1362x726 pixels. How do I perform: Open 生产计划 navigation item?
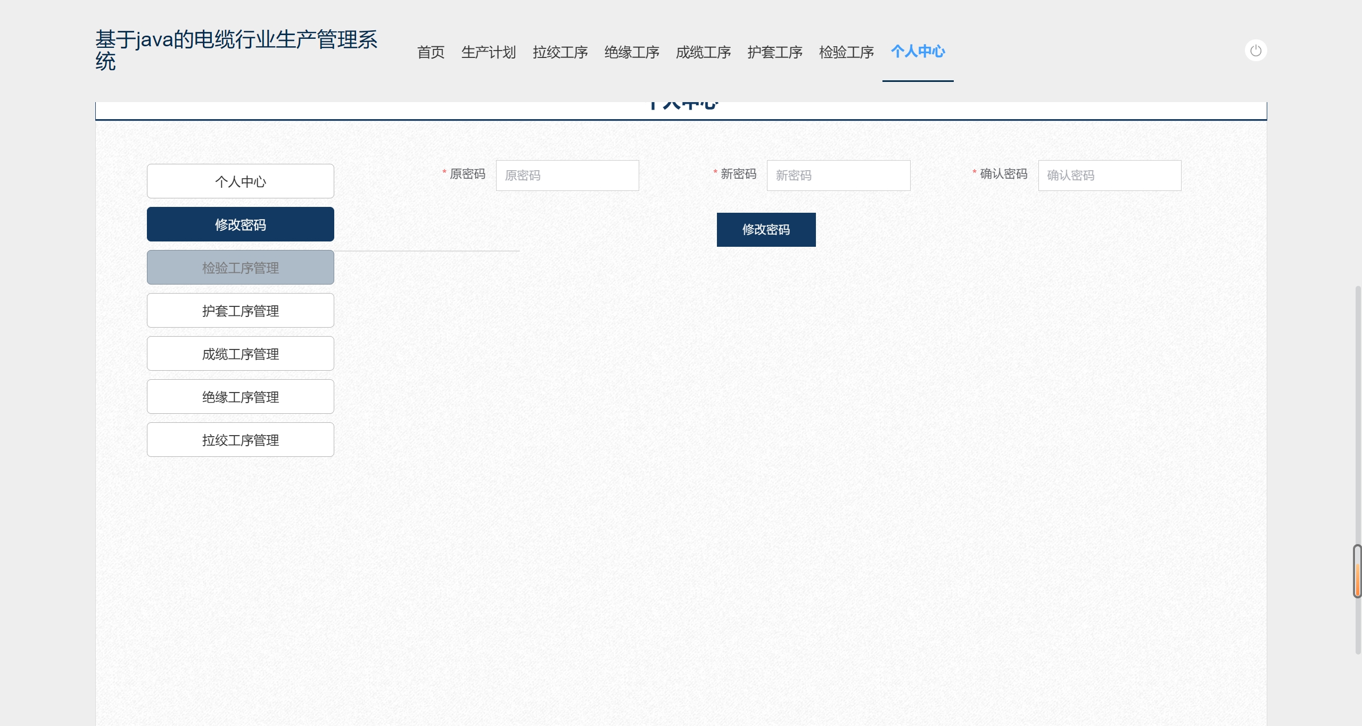pos(489,52)
